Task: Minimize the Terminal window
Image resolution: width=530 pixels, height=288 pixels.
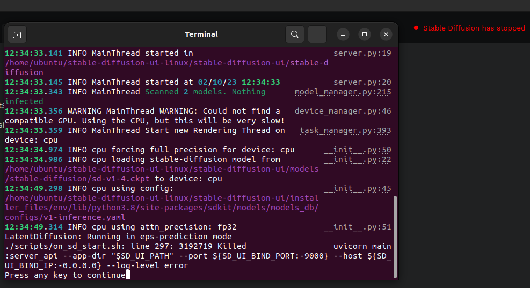Action: (343, 34)
